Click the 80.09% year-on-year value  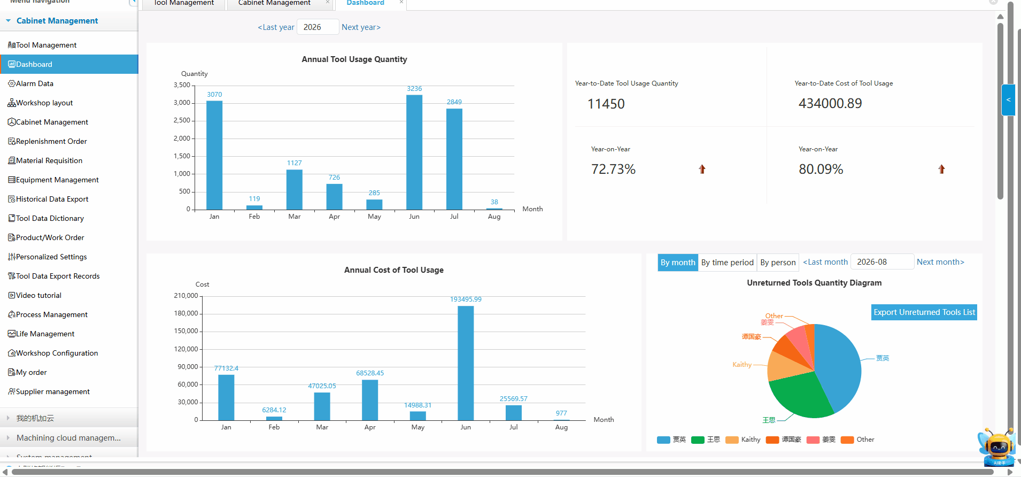(821, 170)
